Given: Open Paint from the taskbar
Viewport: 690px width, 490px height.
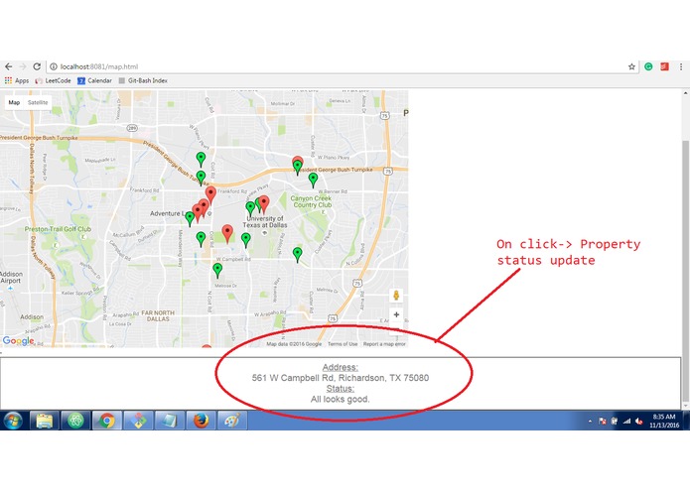Looking at the screenshot, I should (232, 421).
